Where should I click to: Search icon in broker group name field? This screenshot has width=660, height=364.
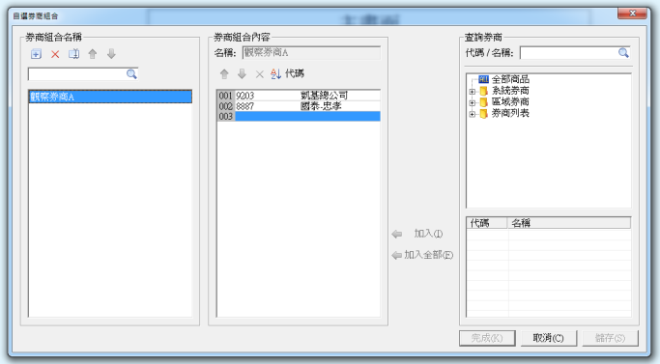coord(131,74)
